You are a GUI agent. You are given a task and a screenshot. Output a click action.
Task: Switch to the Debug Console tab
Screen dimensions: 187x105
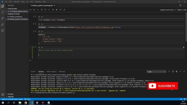click(51, 72)
